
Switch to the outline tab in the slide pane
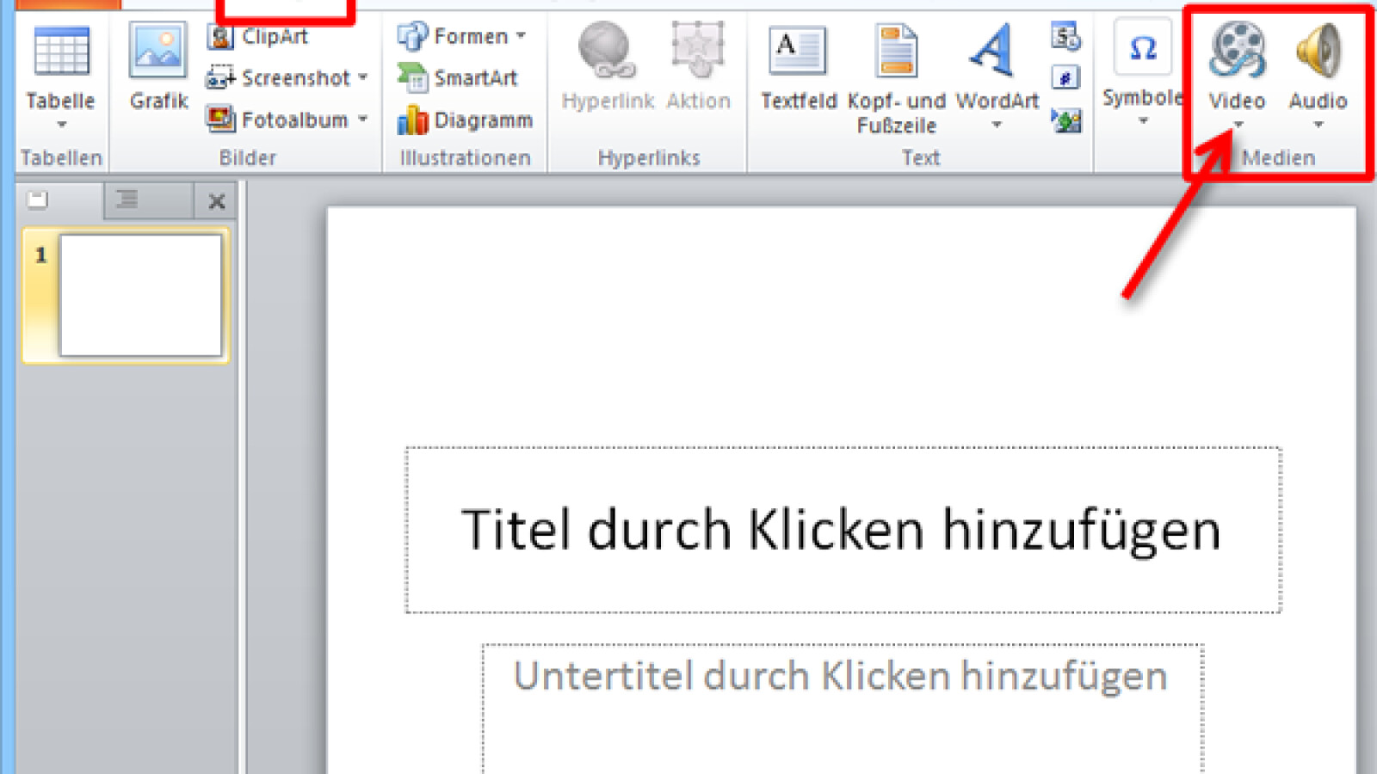pyautogui.click(x=127, y=200)
